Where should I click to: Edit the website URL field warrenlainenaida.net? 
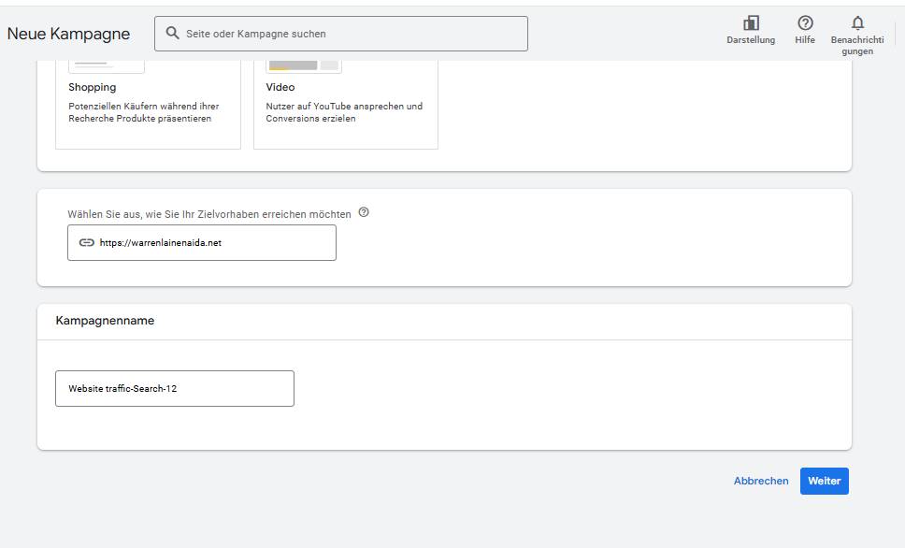click(x=202, y=242)
